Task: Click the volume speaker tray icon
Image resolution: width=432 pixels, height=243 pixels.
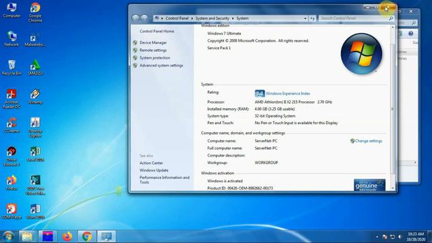Action: pyautogui.click(x=400, y=237)
